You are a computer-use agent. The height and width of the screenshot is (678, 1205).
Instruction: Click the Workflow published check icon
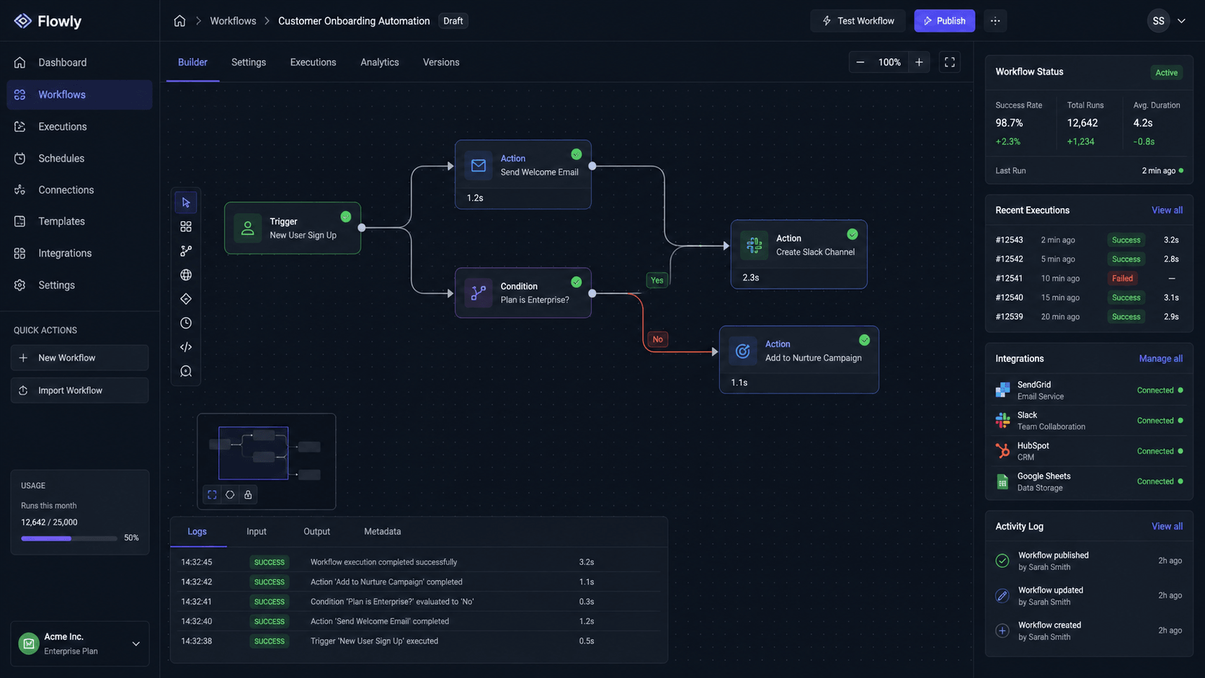[1002, 561]
